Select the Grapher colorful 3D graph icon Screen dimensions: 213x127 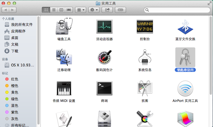pyautogui.click(x=185, y=119)
